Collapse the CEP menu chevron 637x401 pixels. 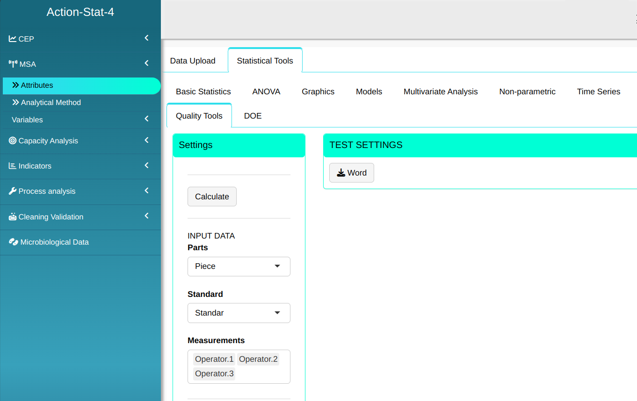pyautogui.click(x=146, y=38)
